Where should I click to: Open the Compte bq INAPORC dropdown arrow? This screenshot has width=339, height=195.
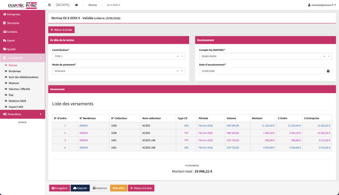[329, 57]
